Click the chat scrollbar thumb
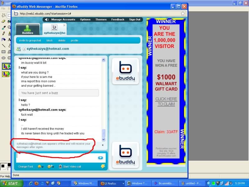 pos(103,133)
